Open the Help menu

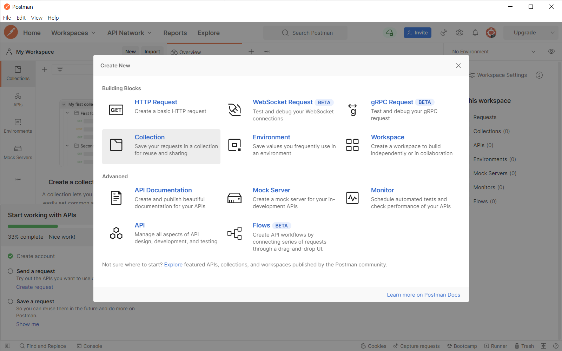53,18
